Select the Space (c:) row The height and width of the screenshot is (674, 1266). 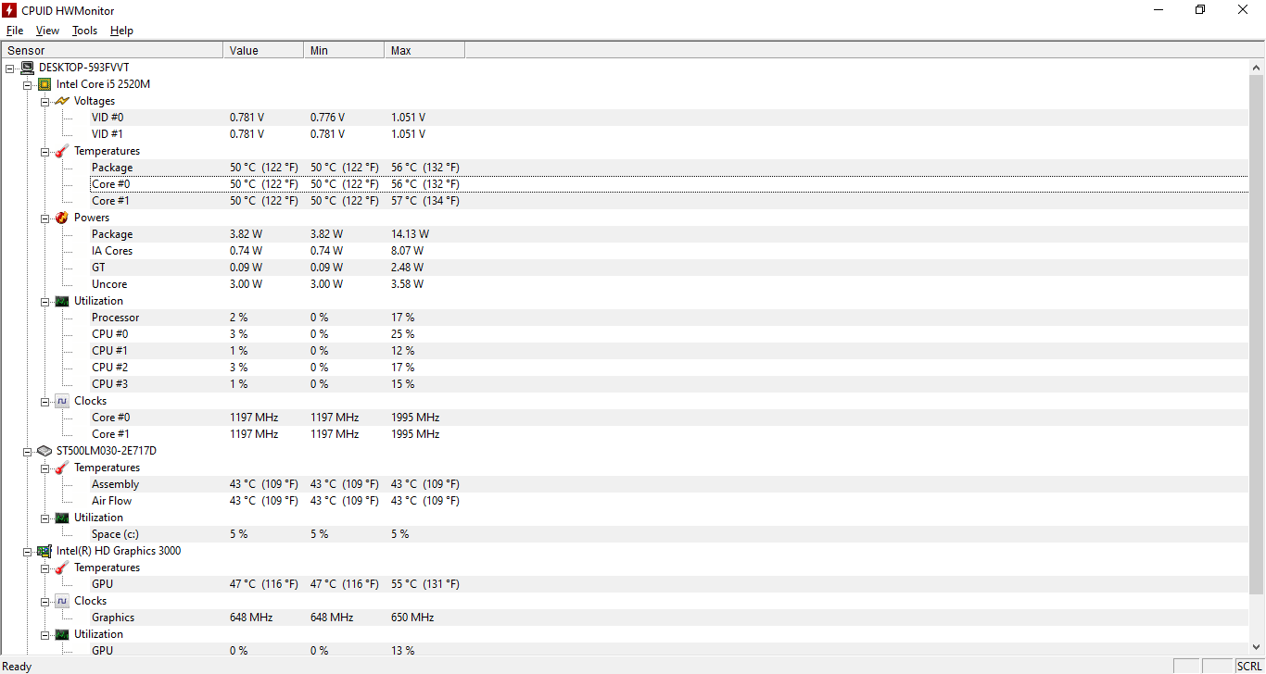[668, 534]
